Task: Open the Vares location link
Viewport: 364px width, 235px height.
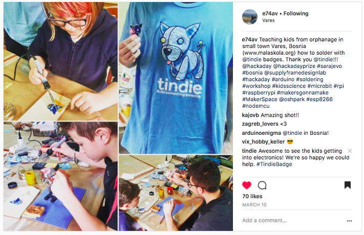Action: click(x=268, y=20)
